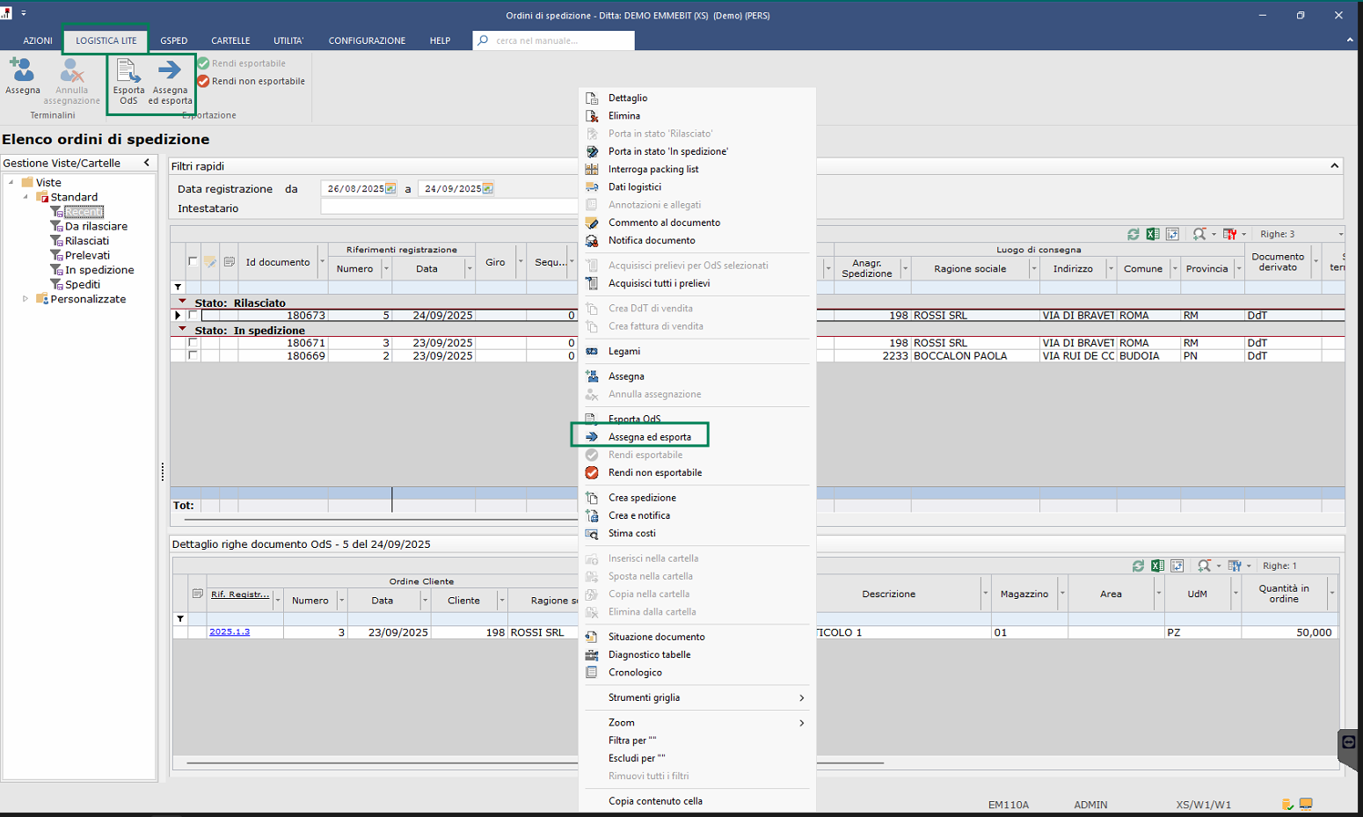The image size is (1363, 817).
Task: Expand the Personalizzate tree folder
Action: (25, 299)
